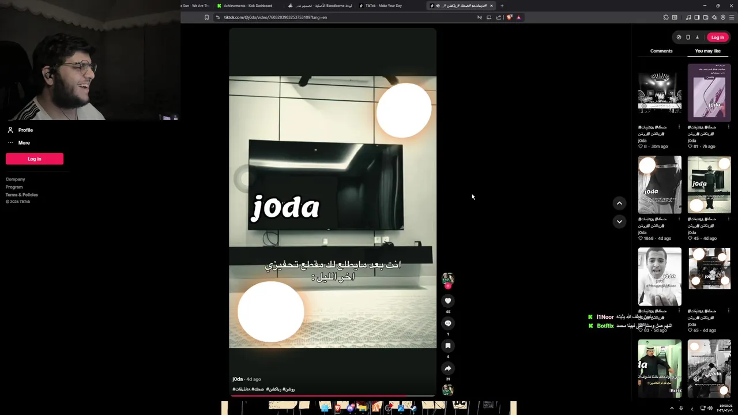The width and height of the screenshot is (738, 415).
Task: Open three-dot menu on the 1868 likes video
Action: (x=679, y=219)
